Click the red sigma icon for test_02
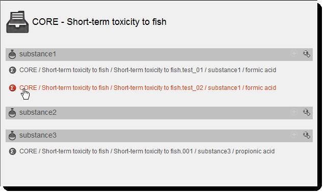The height and width of the screenshot is (194, 325). pos(12,88)
